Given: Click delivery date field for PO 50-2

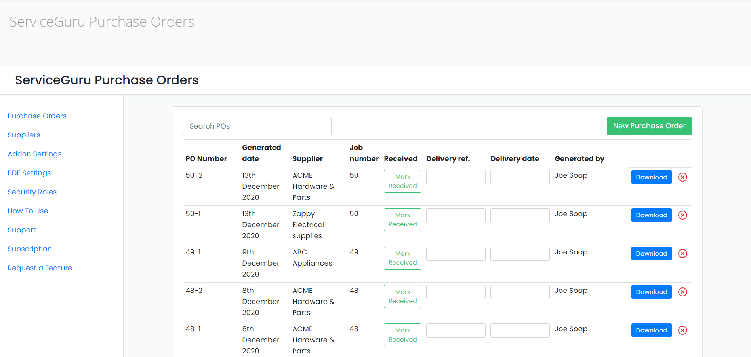Looking at the screenshot, I should click(520, 177).
